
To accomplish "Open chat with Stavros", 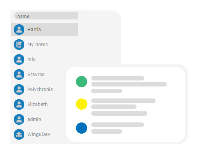I will point(36,75).
